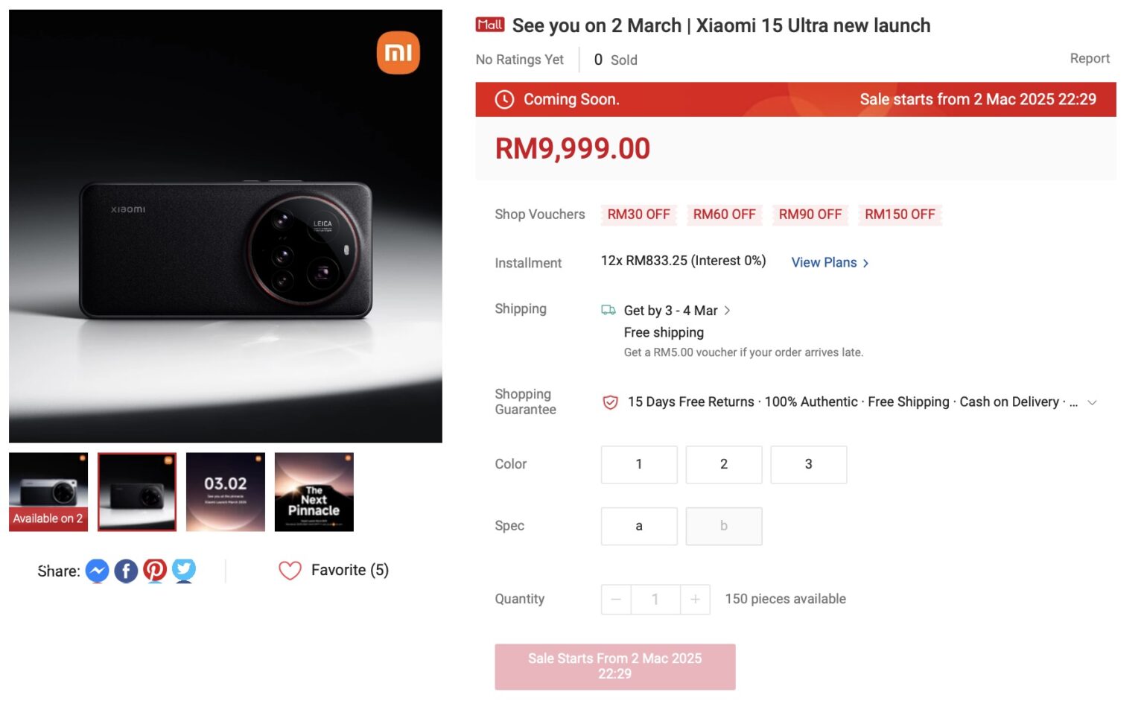Share the product via Facebook Messenger icon
This screenshot has height=701, width=1144.
tap(97, 570)
